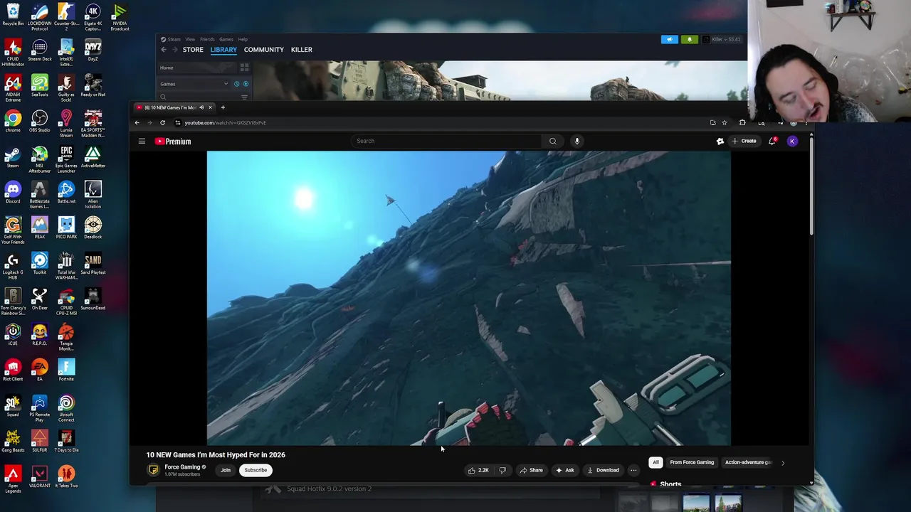Click the YouTube search magnifier button
Image resolution: width=911 pixels, height=512 pixels.
[x=552, y=141]
